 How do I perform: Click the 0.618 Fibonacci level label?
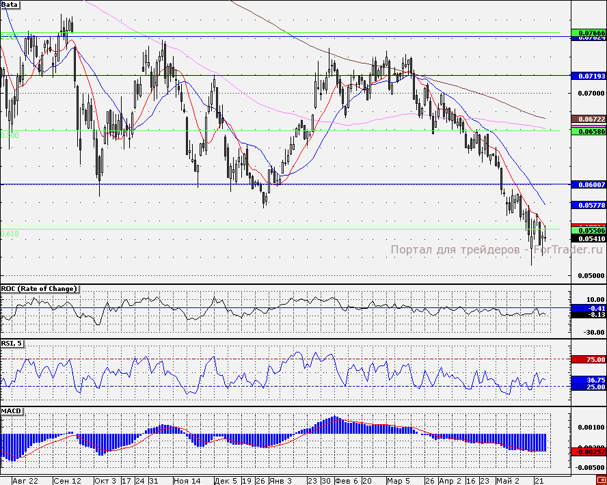pos(10,234)
